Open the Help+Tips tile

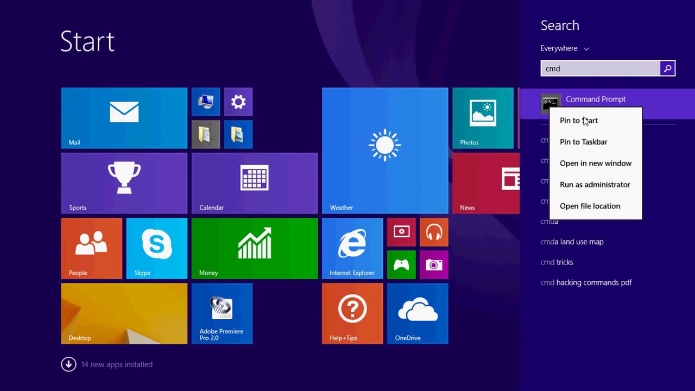tap(352, 313)
